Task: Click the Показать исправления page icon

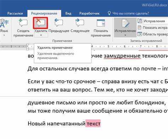Action: click(x=140, y=28)
